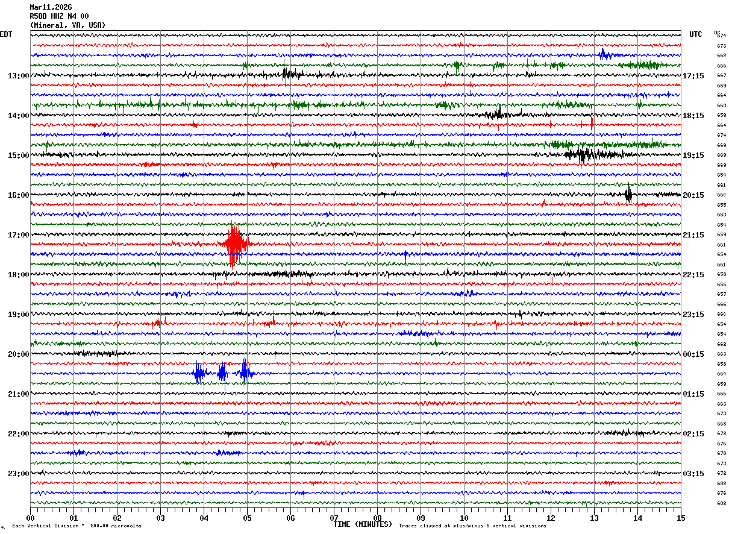Select the 14:00 EDT row label

[18, 116]
